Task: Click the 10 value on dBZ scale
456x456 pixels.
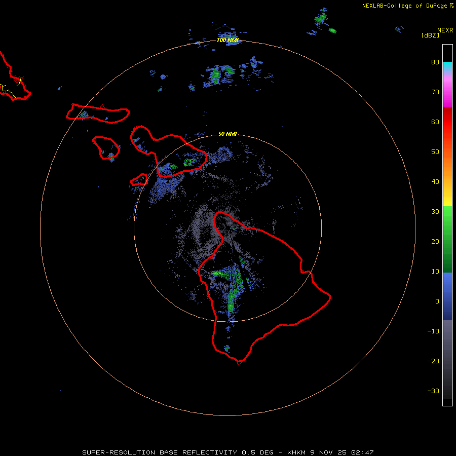Action: coord(435,272)
